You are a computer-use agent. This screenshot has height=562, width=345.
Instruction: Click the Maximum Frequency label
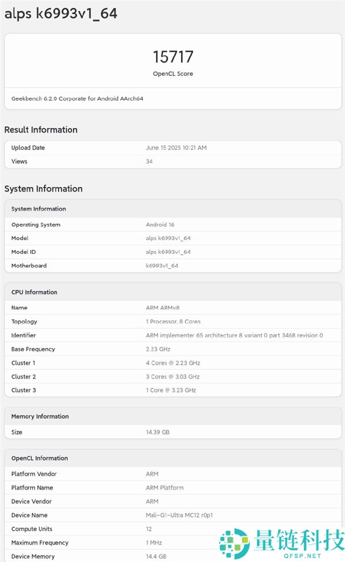click(x=40, y=542)
